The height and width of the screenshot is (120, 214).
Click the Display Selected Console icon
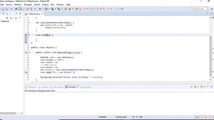[195, 87]
